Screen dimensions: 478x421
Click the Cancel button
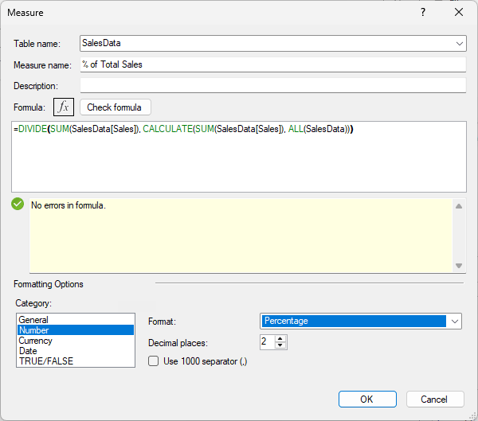[435, 399]
